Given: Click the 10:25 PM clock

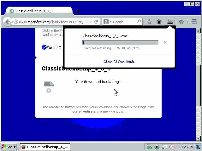Looking at the screenshot, I should pos(186,147).
